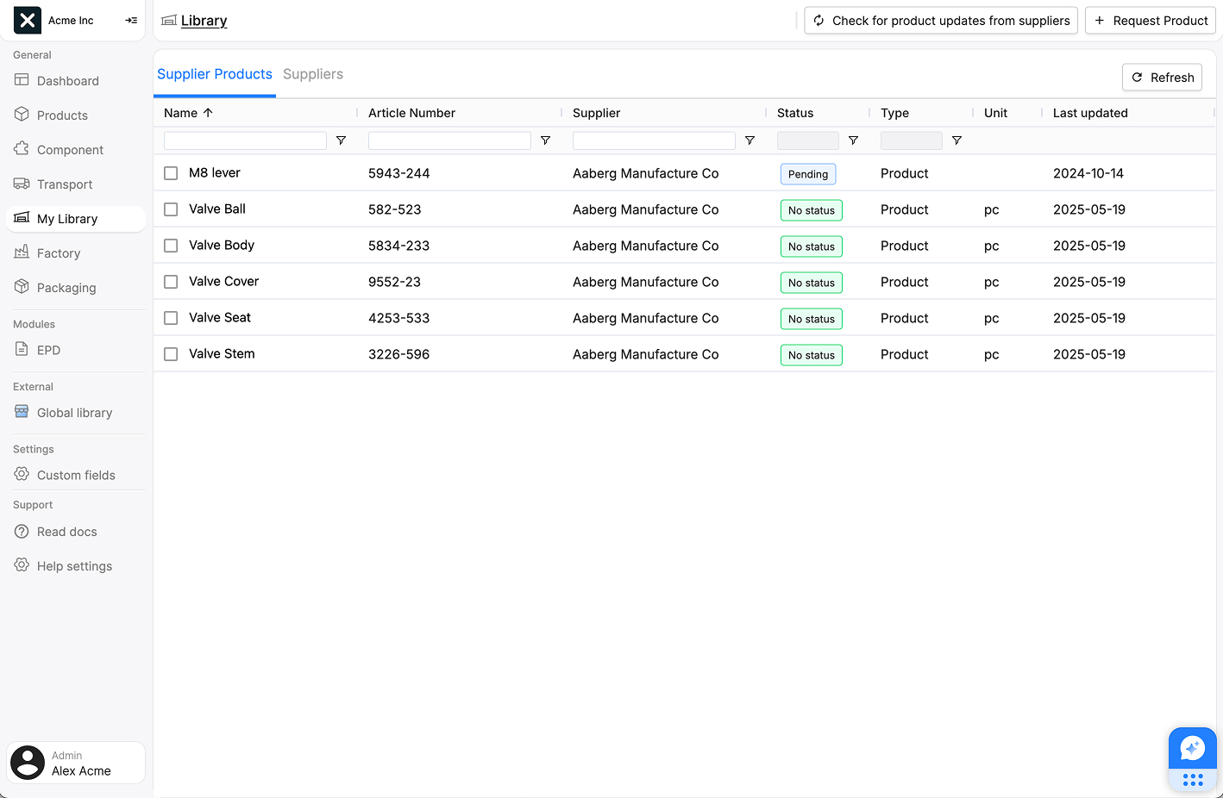Viewport: 1223px width, 798px height.
Task: Expand the grid dots under chat widget
Action: (x=1192, y=780)
